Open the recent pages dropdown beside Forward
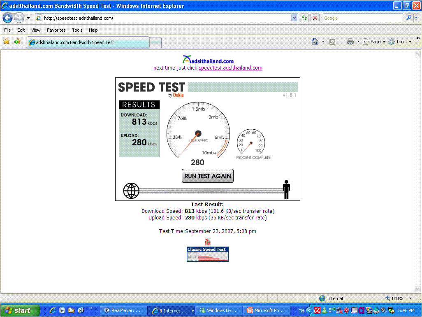Image resolution: width=422 pixels, height=317 pixels. point(28,18)
